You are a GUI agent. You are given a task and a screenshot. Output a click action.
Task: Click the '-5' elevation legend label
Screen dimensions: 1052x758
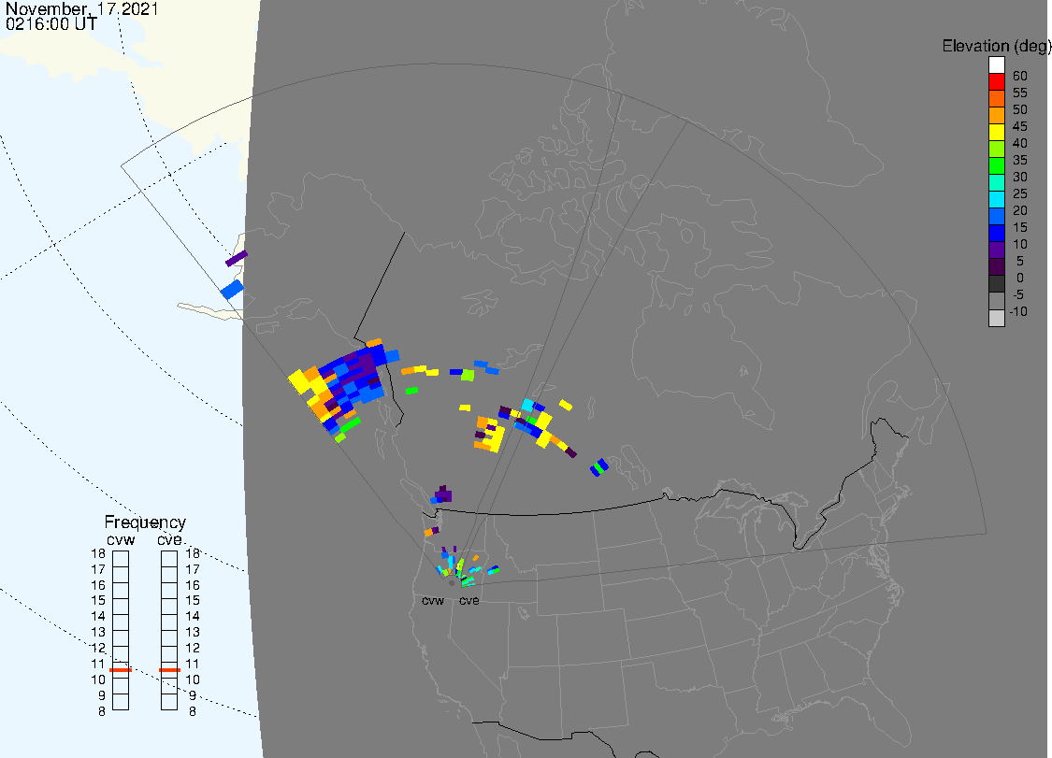1018,294
